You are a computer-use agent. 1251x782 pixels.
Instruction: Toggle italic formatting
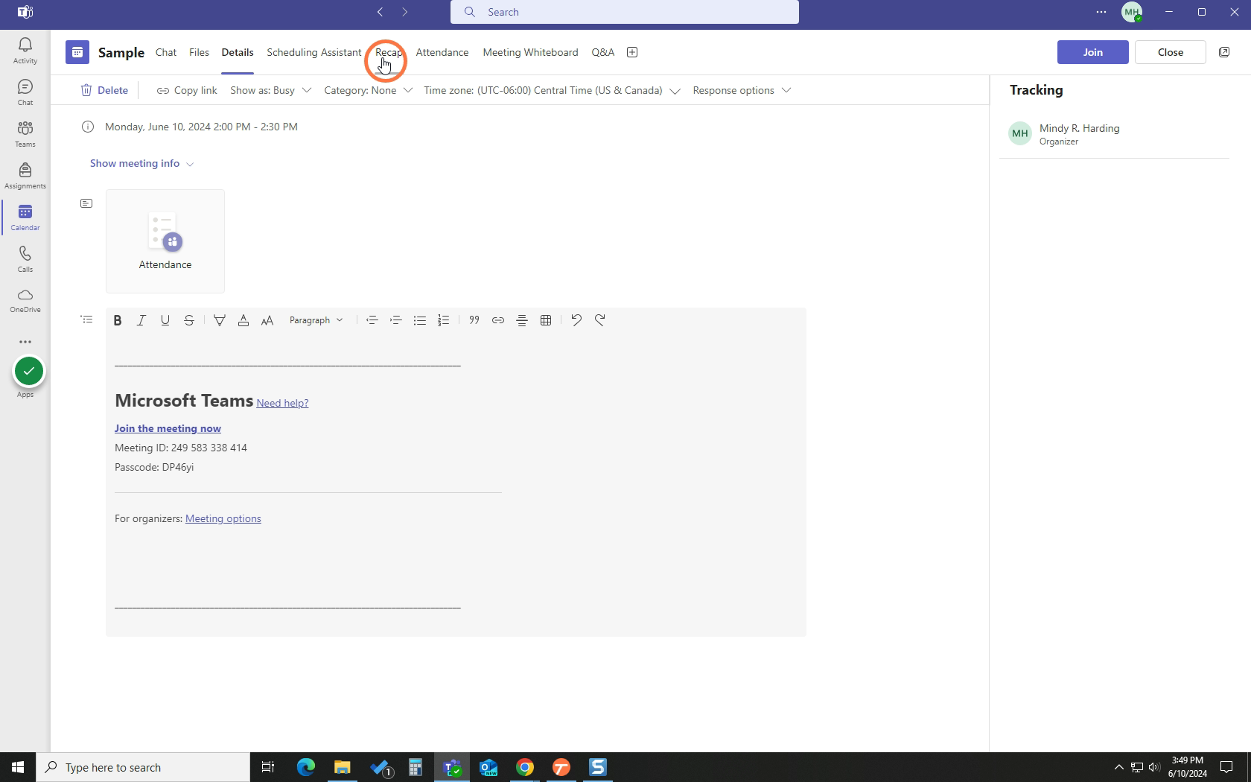coord(141,320)
